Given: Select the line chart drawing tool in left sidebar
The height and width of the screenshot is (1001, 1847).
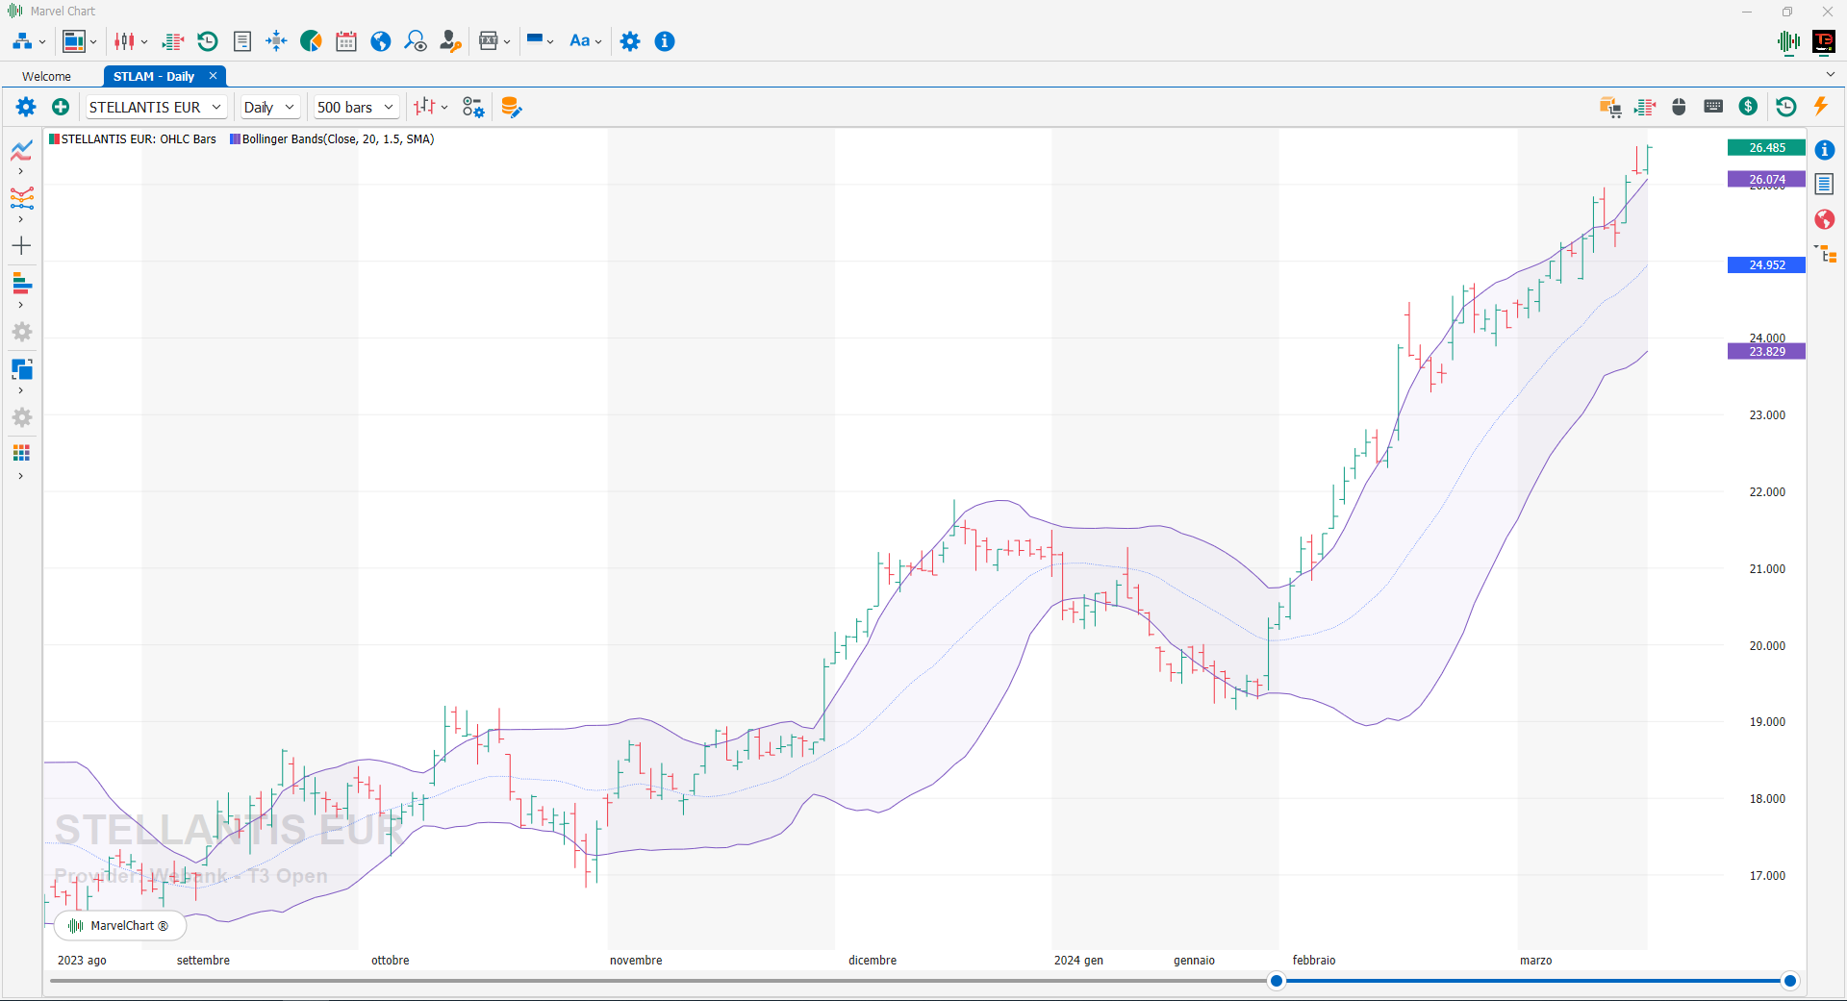Looking at the screenshot, I should 22,150.
